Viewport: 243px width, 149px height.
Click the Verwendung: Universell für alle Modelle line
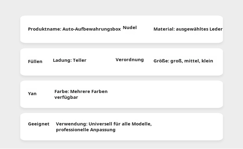click(104, 124)
